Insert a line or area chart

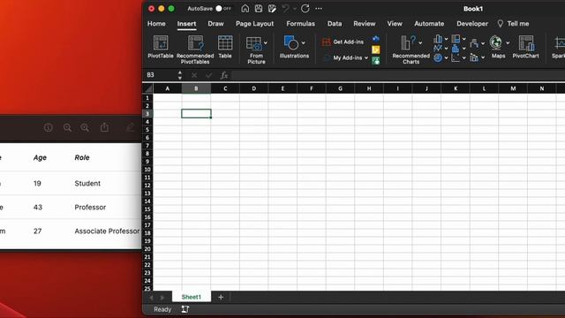[438, 48]
